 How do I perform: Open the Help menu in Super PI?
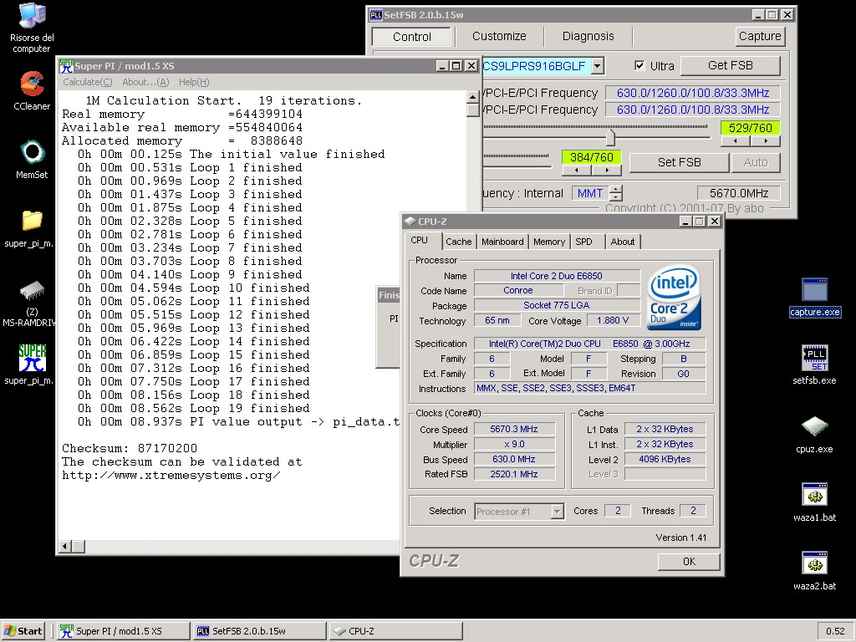pyautogui.click(x=194, y=82)
